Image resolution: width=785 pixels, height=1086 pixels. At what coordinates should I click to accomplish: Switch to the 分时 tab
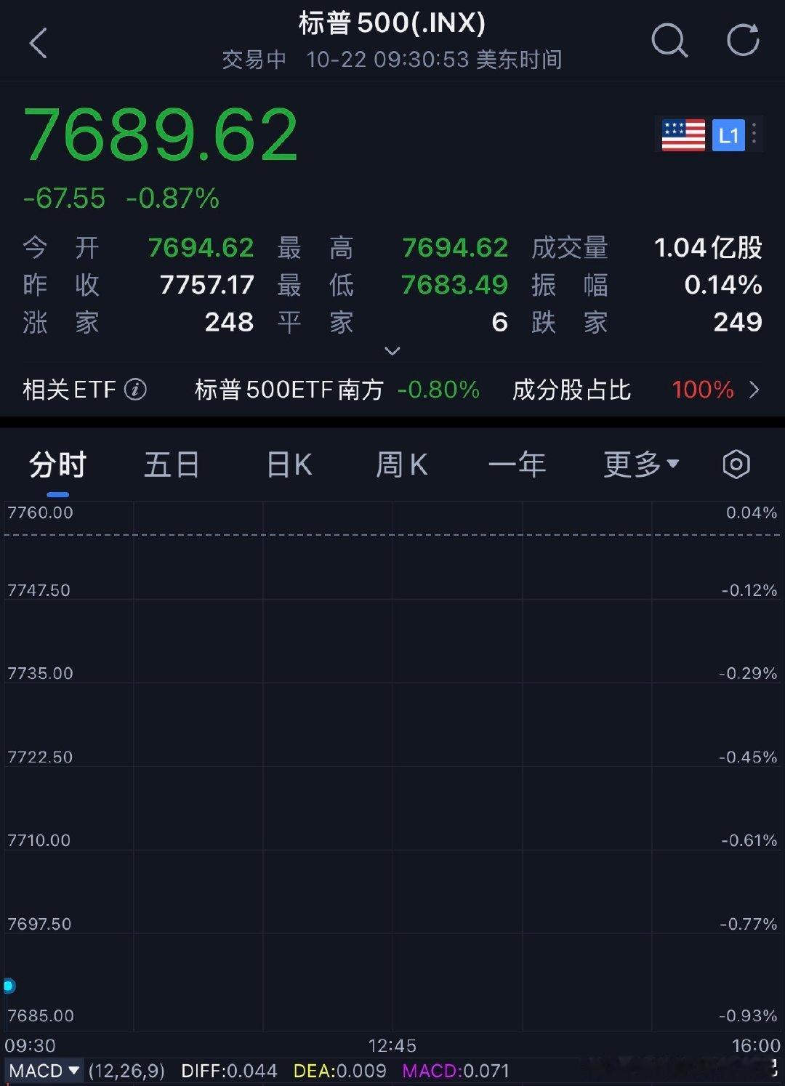[x=57, y=464]
